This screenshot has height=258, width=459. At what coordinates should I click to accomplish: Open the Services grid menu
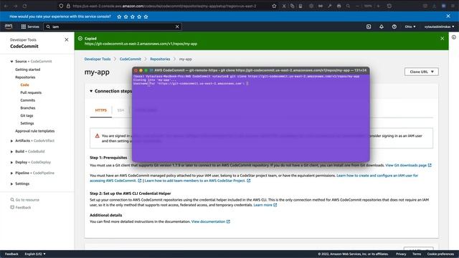(30, 27)
